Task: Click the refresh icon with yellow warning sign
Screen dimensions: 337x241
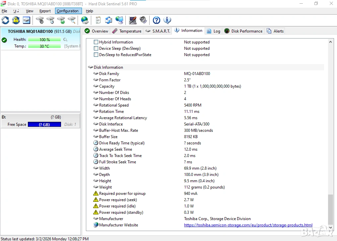Action: pyautogui.click(x=16, y=20)
